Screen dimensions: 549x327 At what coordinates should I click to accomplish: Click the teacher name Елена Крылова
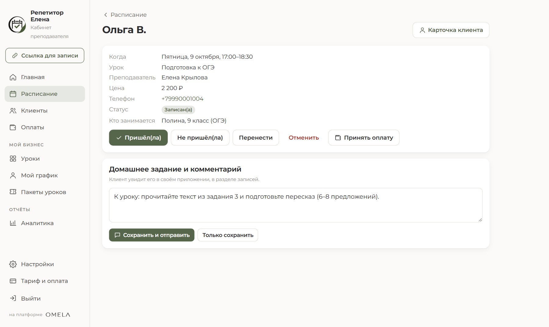[x=185, y=78]
